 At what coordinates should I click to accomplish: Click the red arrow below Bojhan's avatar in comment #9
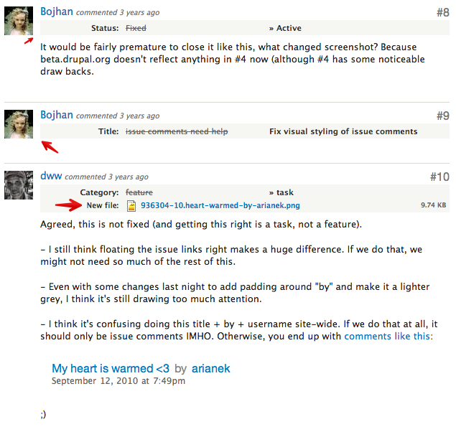click(49, 146)
